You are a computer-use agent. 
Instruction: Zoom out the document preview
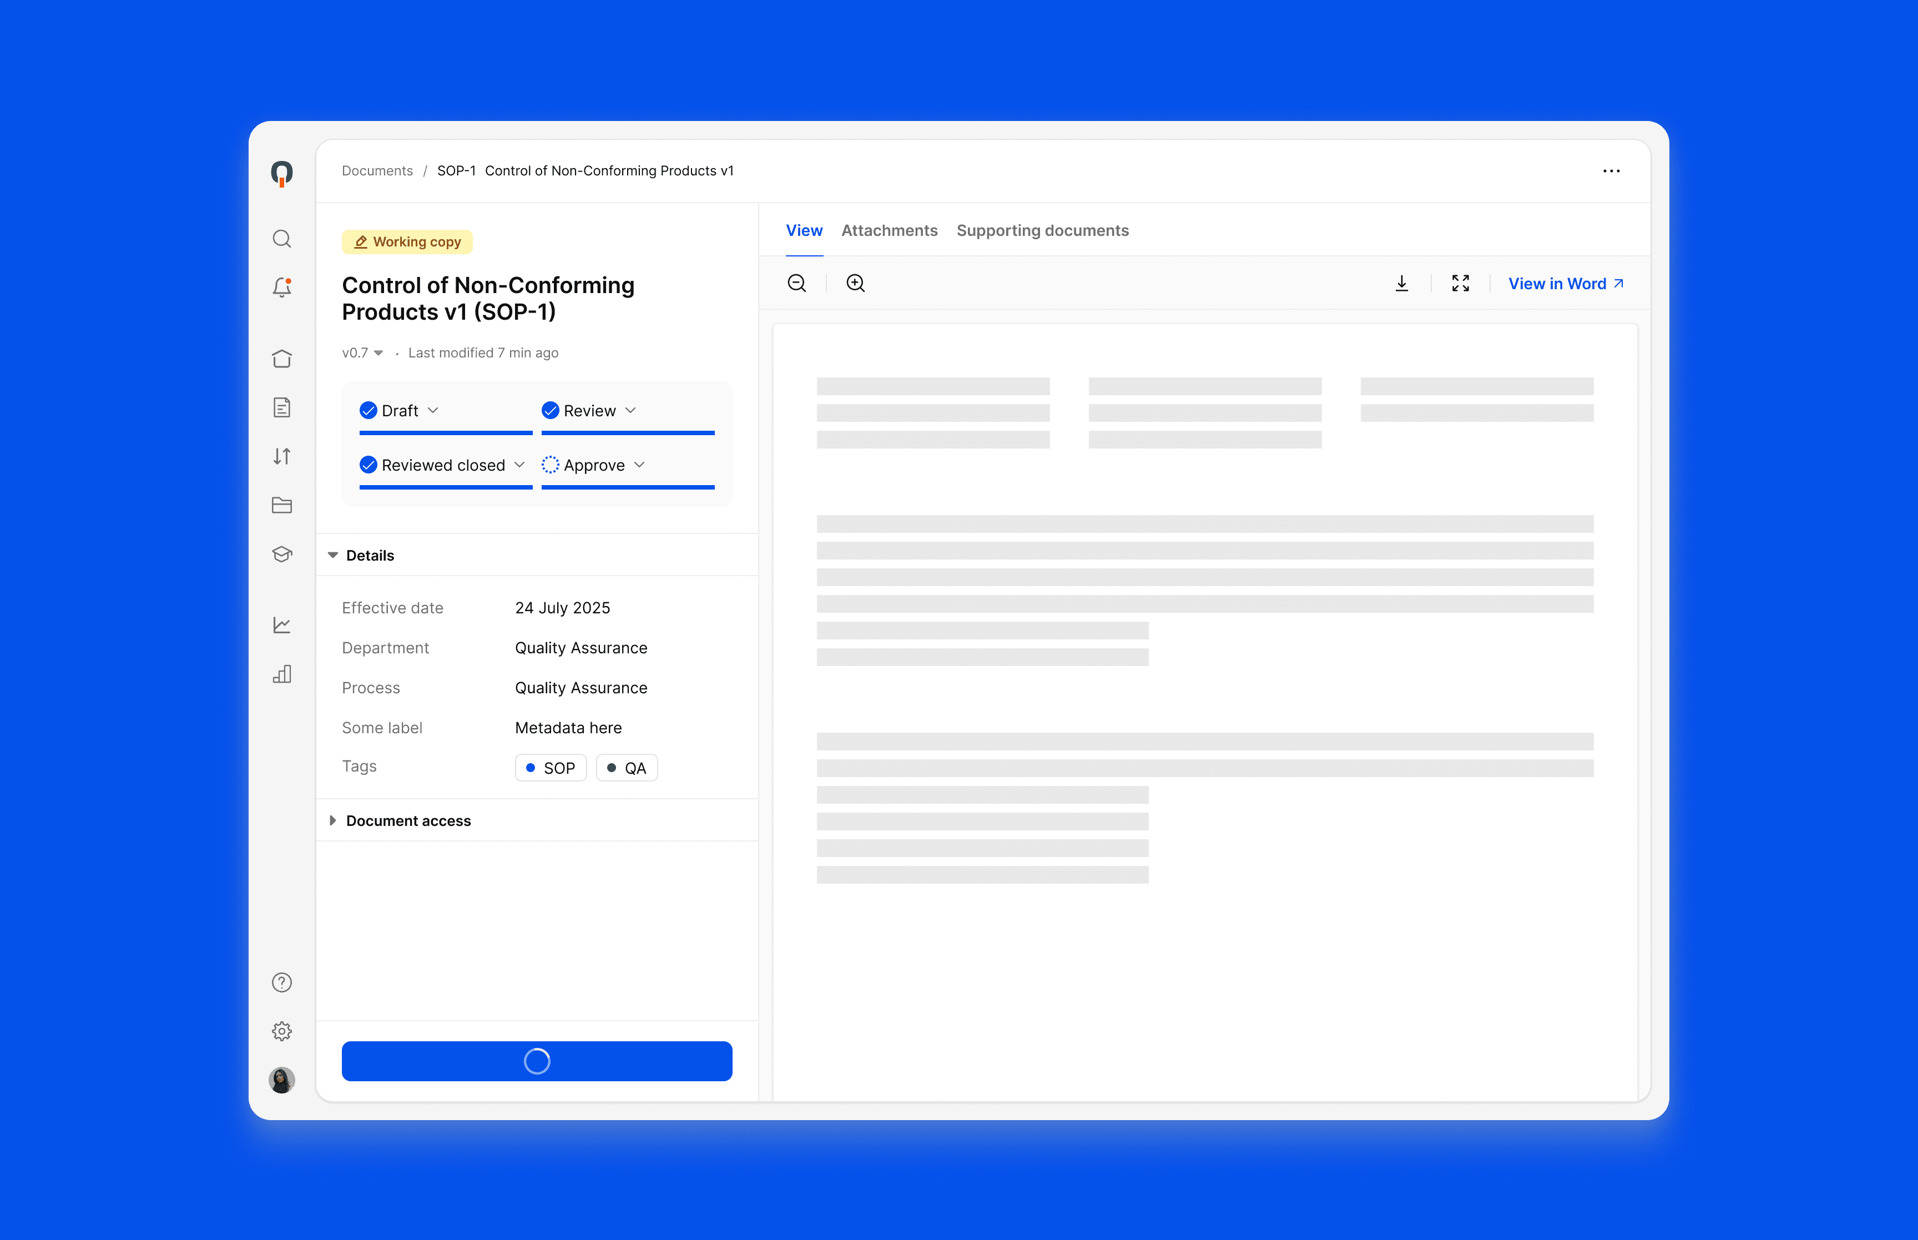[x=797, y=284]
